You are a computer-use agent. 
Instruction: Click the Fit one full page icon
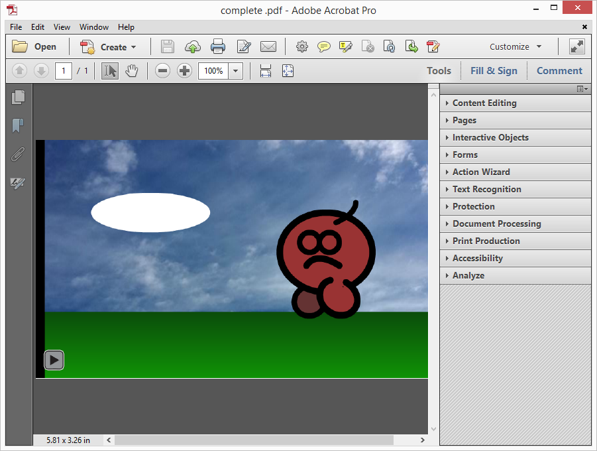click(x=288, y=71)
